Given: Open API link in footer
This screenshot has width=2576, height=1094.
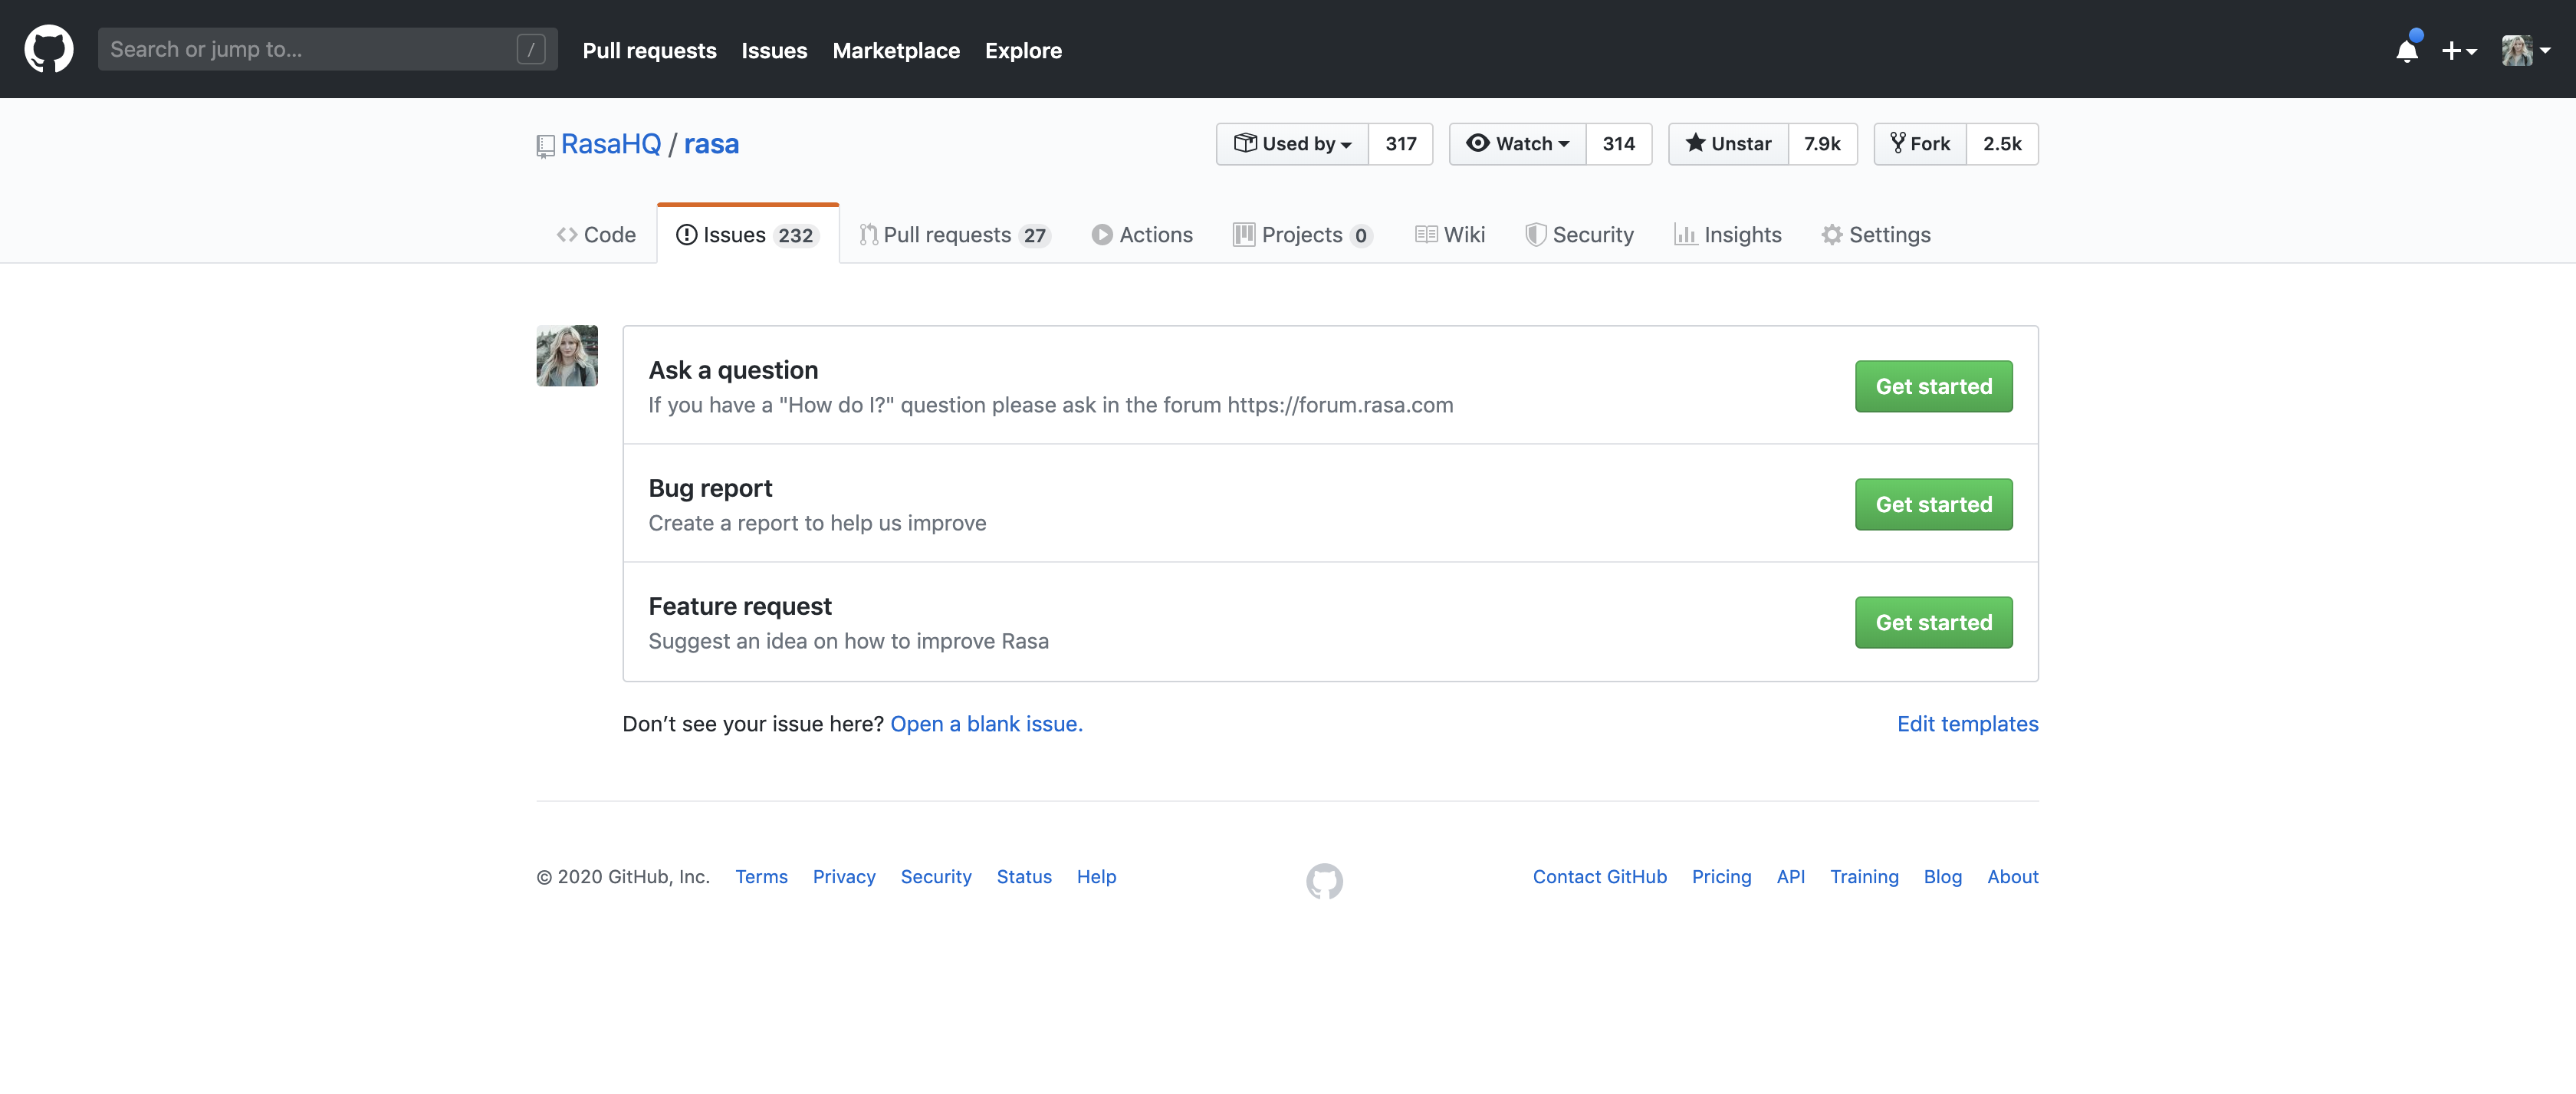Looking at the screenshot, I should pos(1790,877).
